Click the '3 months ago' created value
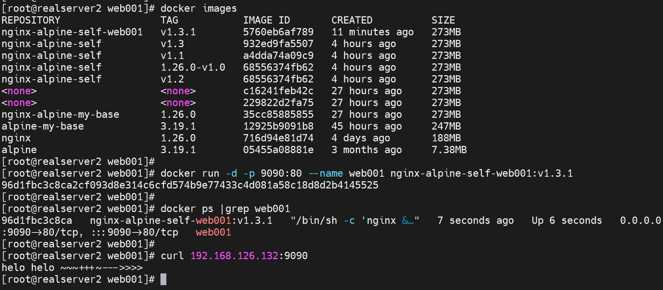Viewport: 663px width, 290px height. tap(366, 150)
